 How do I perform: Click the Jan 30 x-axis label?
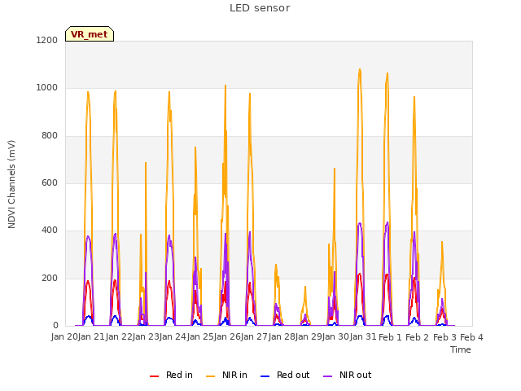coord(336,336)
